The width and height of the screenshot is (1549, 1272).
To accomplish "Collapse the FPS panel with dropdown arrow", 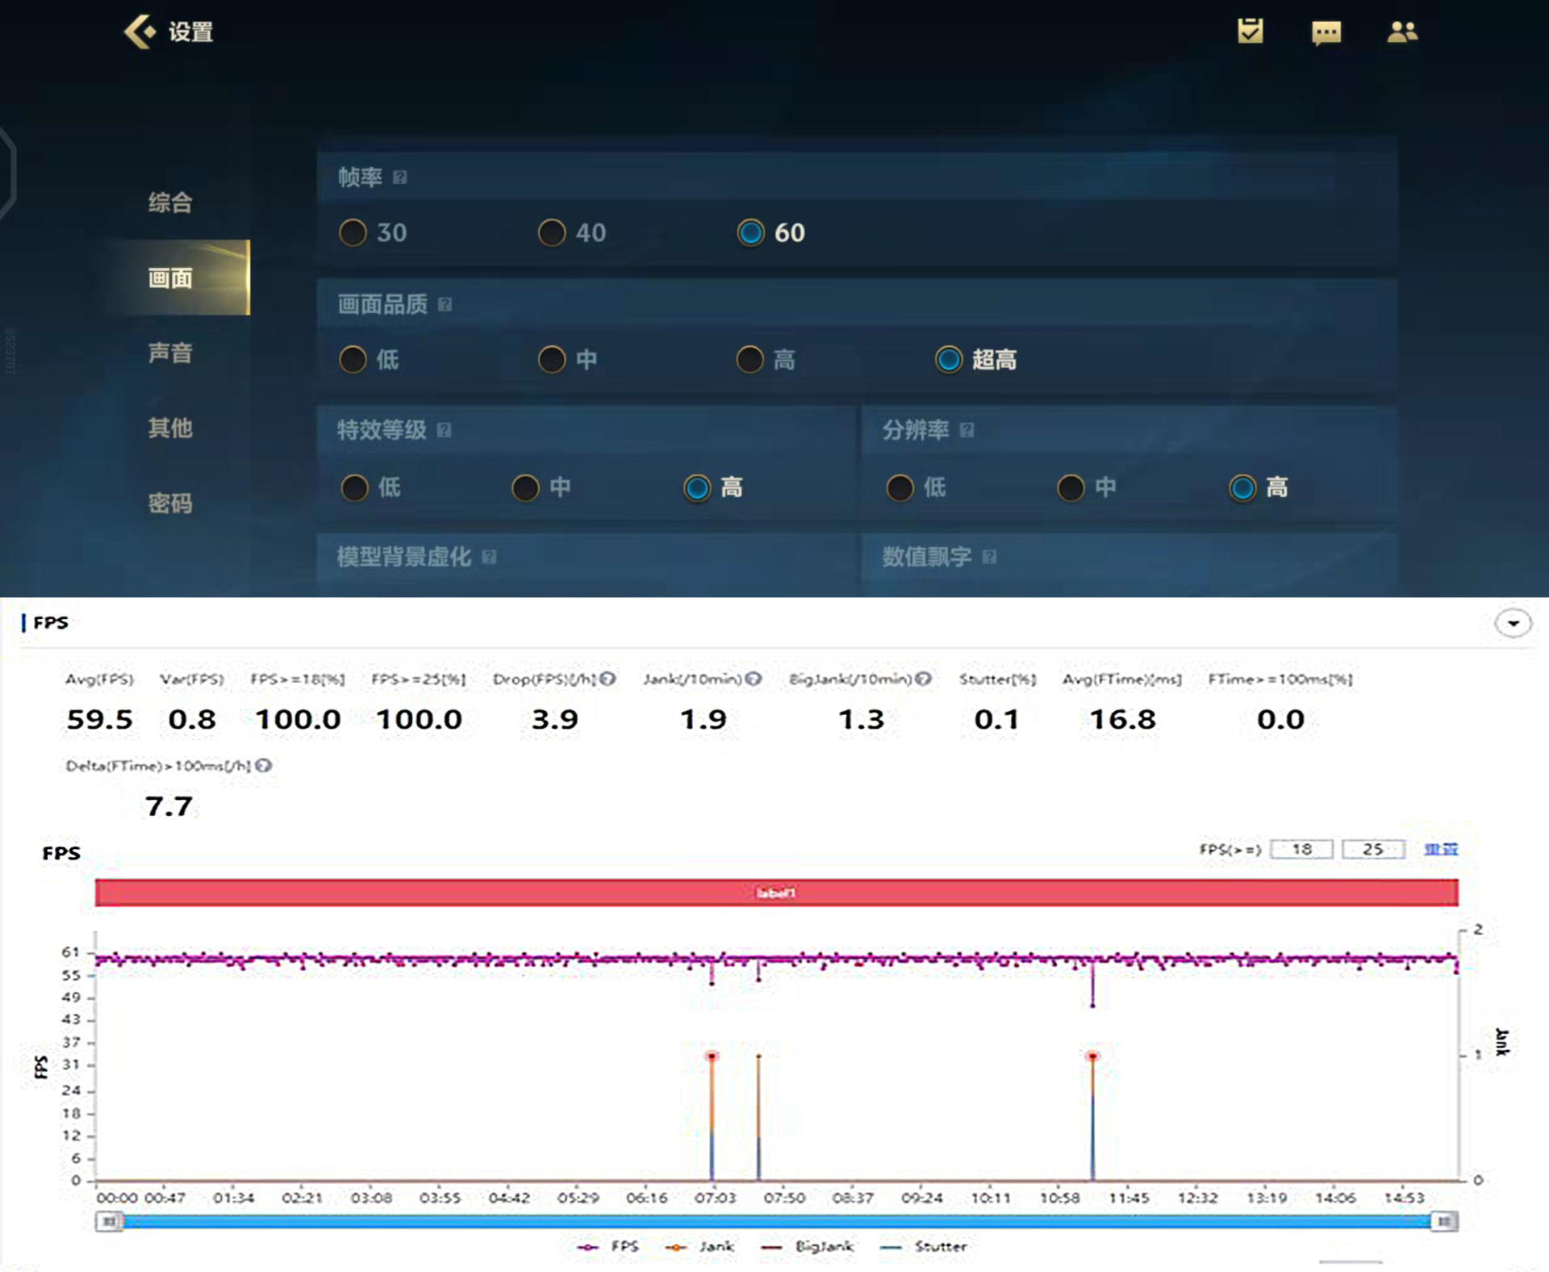I will point(1513,623).
